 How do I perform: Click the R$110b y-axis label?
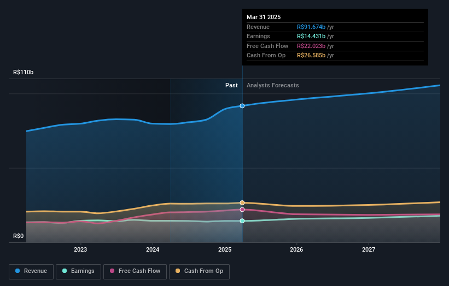pos(23,72)
